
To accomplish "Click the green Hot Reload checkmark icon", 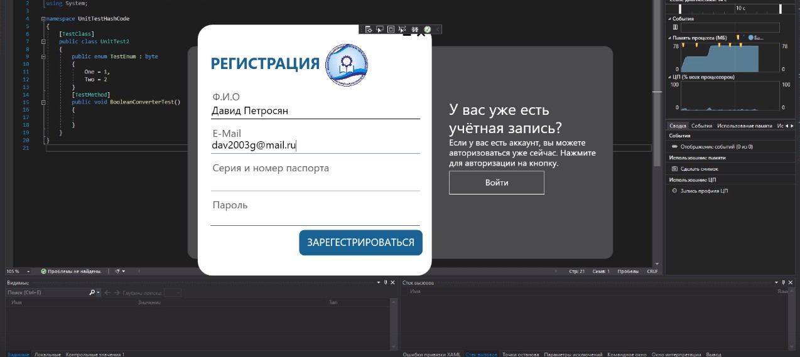I will tap(427, 29).
